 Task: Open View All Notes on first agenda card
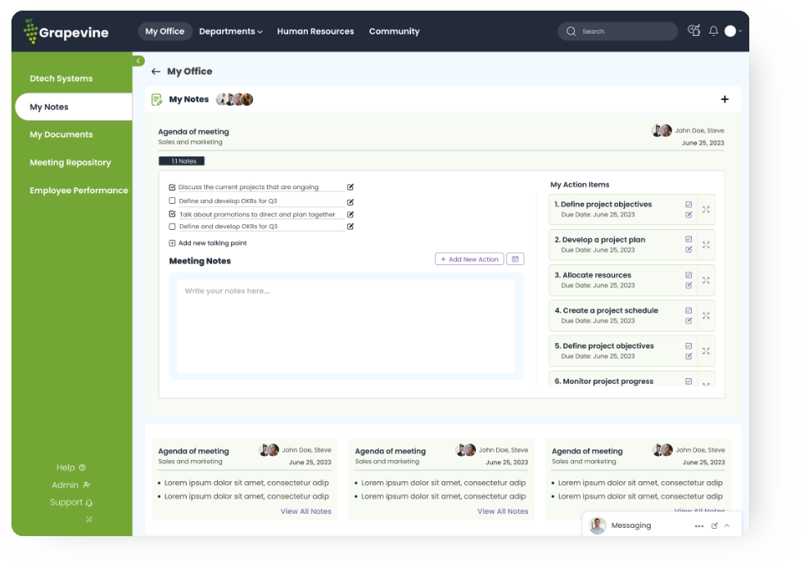tap(305, 512)
